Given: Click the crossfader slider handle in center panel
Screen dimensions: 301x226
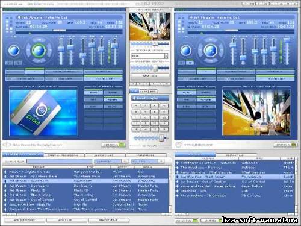Looking at the screenshot, I should point(155,67).
